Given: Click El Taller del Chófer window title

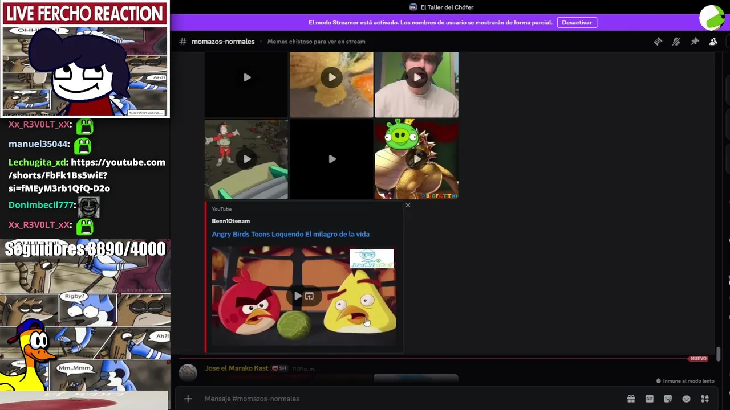Looking at the screenshot, I should (447, 7).
